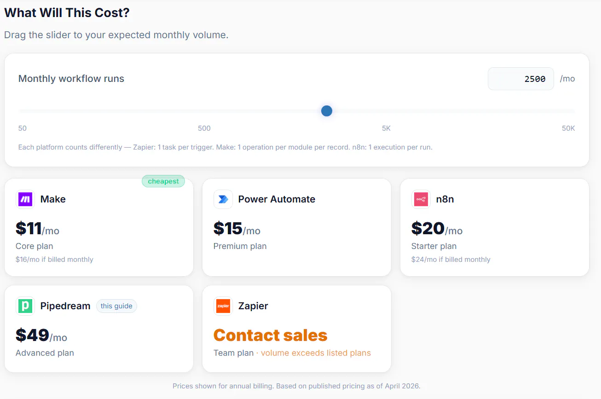Click the 50K slider scale label
601x399 pixels.
[x=568, y=128]
